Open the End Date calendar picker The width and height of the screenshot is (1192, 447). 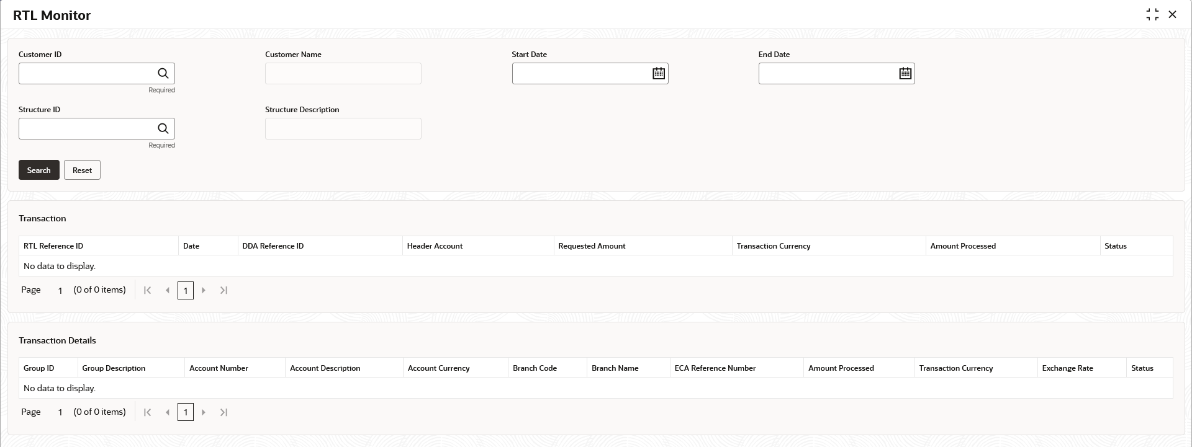pos(905,73)
